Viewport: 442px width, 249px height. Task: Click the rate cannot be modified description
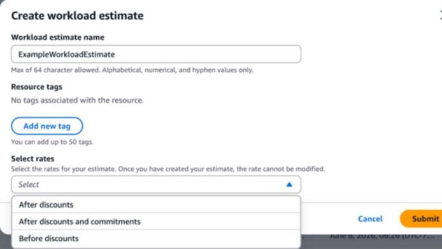click(x=168, y=169)
